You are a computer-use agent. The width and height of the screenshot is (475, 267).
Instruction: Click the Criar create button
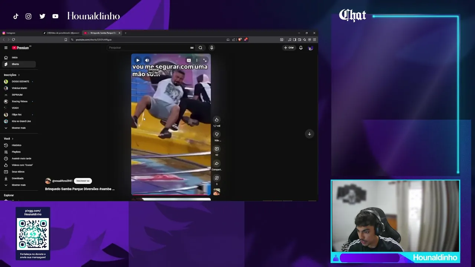(289, 47)
